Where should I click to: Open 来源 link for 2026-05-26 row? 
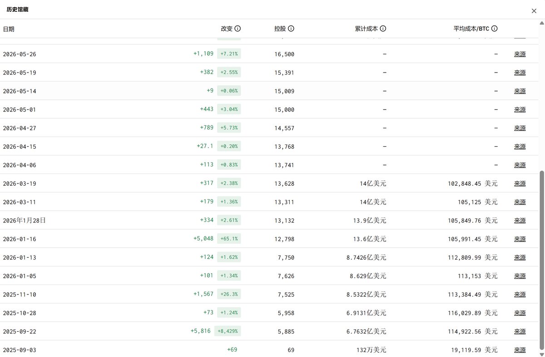(x=520, y=54)
